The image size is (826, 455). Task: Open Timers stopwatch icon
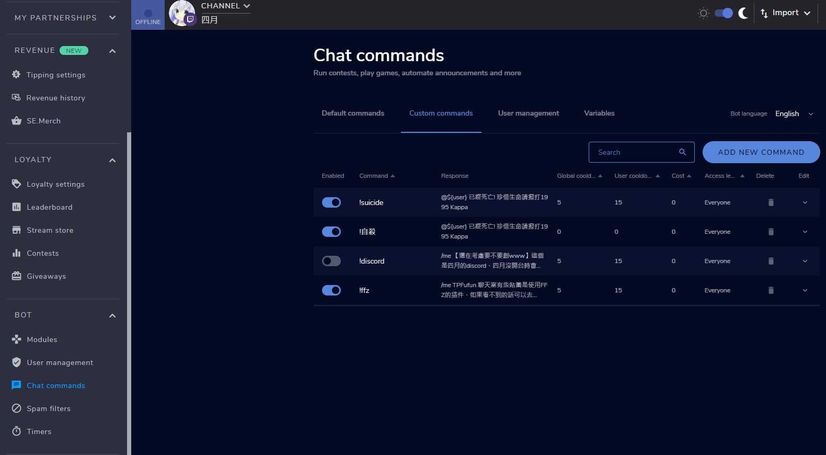pos(16,431)
